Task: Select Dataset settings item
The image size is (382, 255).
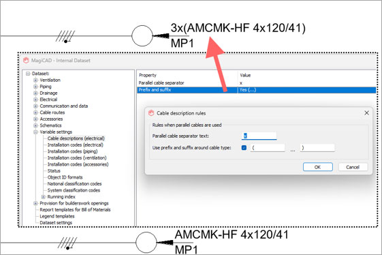Action: tap(56, 222)
